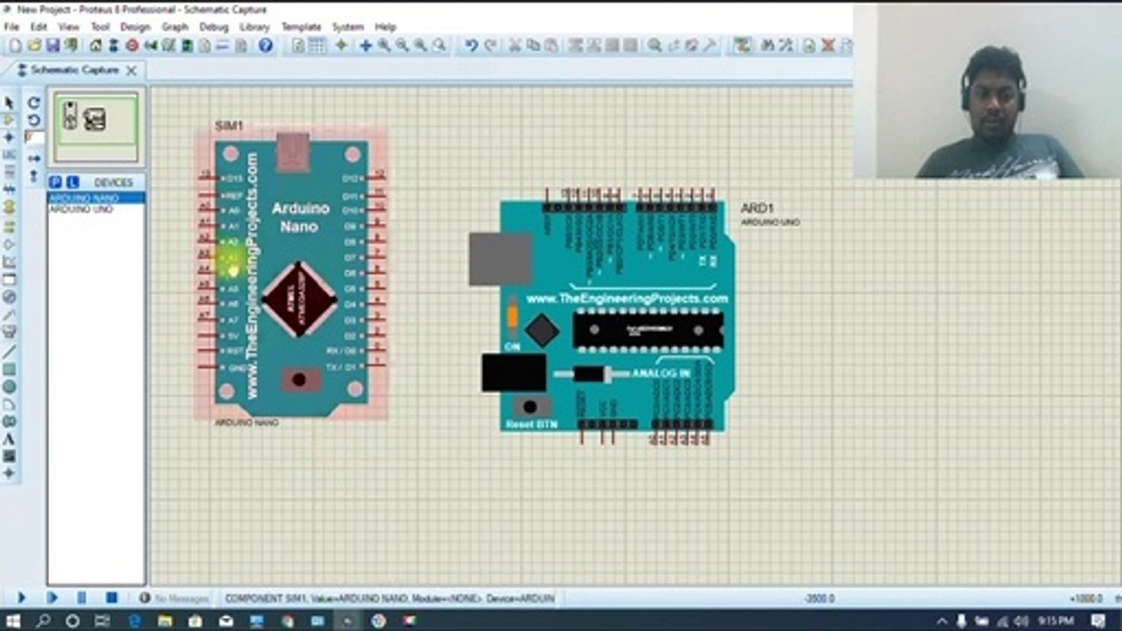This screenshot has height=631, width=1122.
Task: Select the Text Script tool
Action: 9,172
